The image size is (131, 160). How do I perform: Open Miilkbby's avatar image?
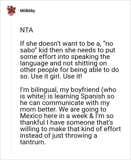[11, 10]
